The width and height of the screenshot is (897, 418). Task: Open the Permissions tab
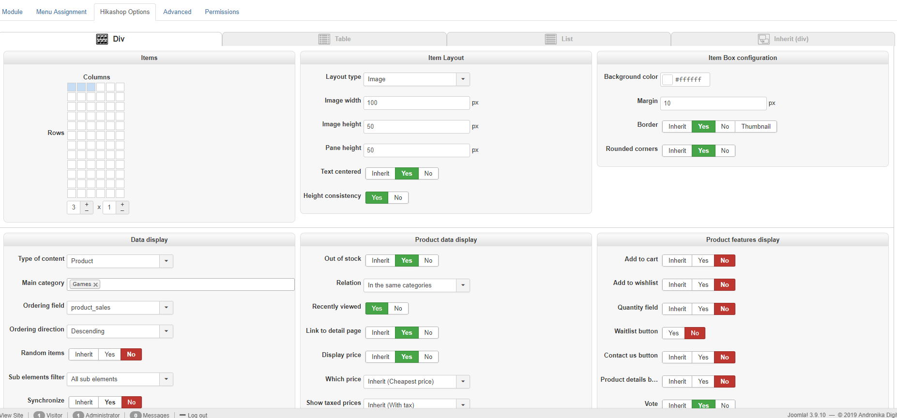click(222, 12)
